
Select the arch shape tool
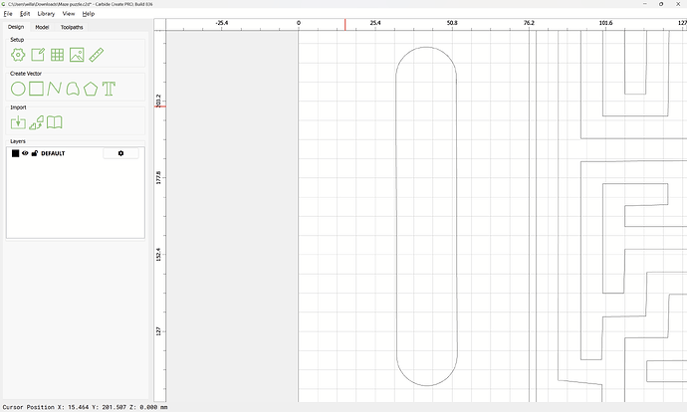tap(73, 89)
